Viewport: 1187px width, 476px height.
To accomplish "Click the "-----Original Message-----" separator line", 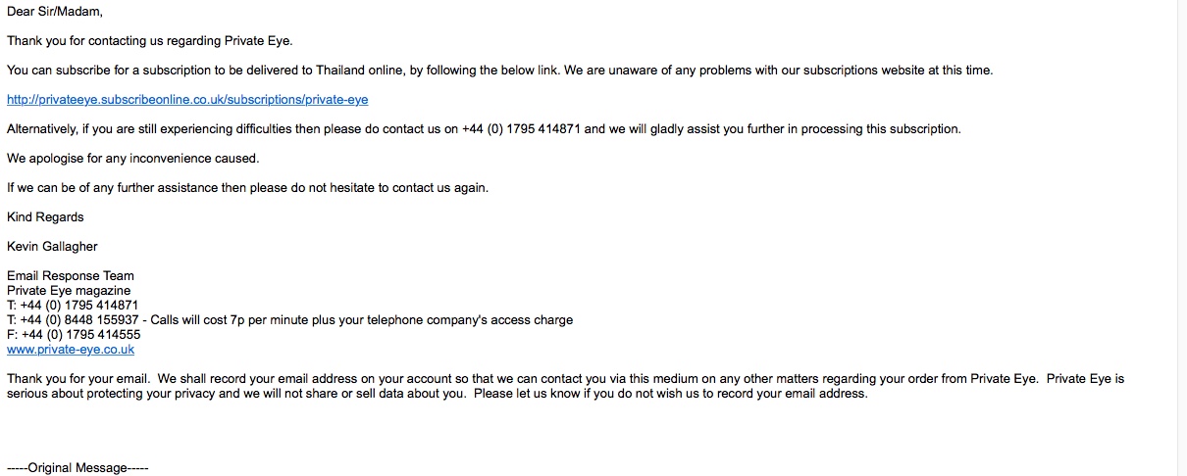I will [x=77, y=468].
